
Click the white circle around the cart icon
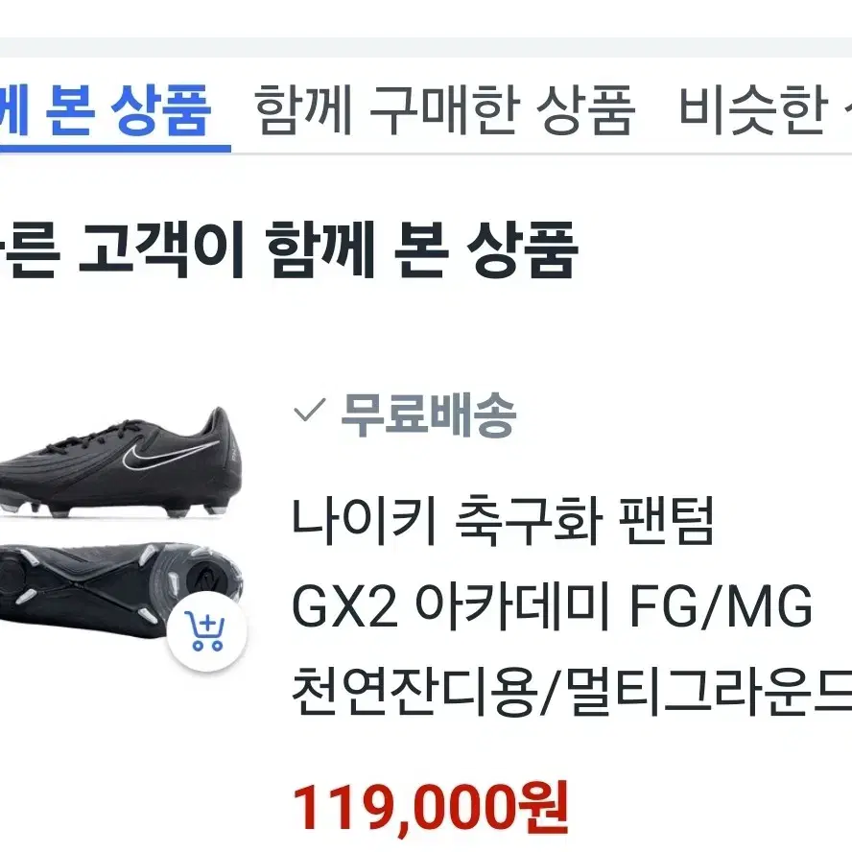coord(206,631)
